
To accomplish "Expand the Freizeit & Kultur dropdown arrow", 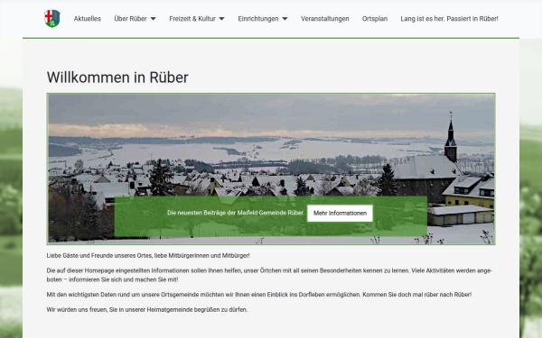I will pos(221,19).
